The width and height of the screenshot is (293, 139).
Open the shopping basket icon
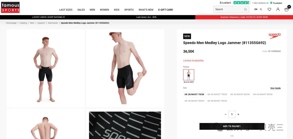coord(287,9)
